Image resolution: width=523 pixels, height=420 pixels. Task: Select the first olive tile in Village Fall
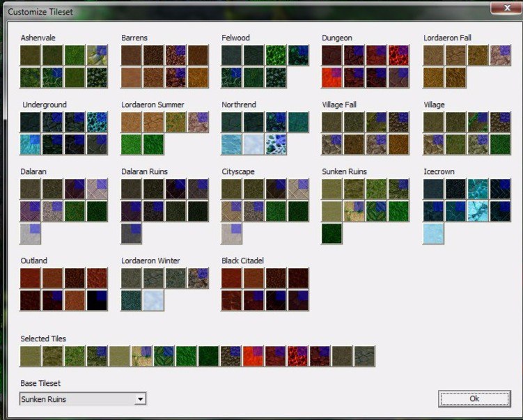[331, 122]
